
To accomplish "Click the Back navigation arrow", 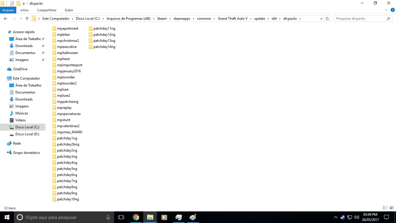I will point(5,19).
